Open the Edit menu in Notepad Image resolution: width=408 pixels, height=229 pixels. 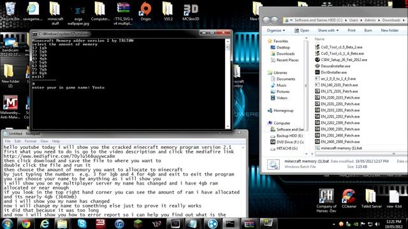(17, 141)
